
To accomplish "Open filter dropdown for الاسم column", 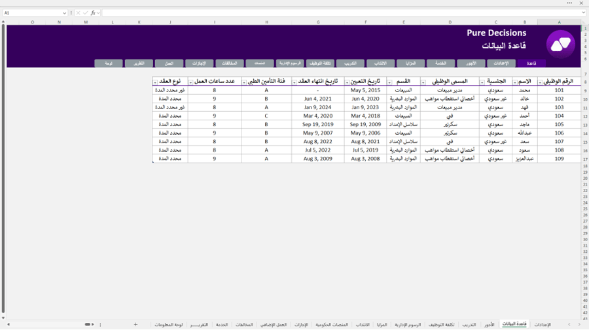I will 514,82.
